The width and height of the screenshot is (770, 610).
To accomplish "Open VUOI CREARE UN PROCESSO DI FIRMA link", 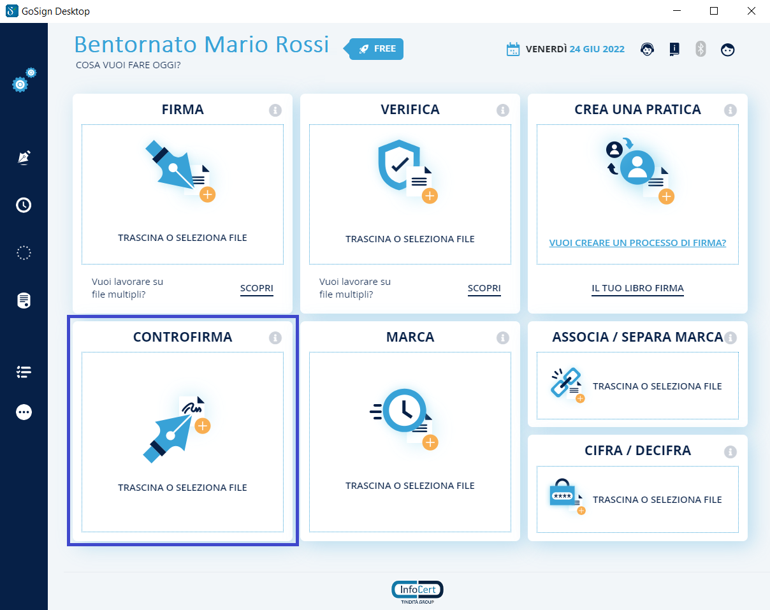I will tap(638, 243).
